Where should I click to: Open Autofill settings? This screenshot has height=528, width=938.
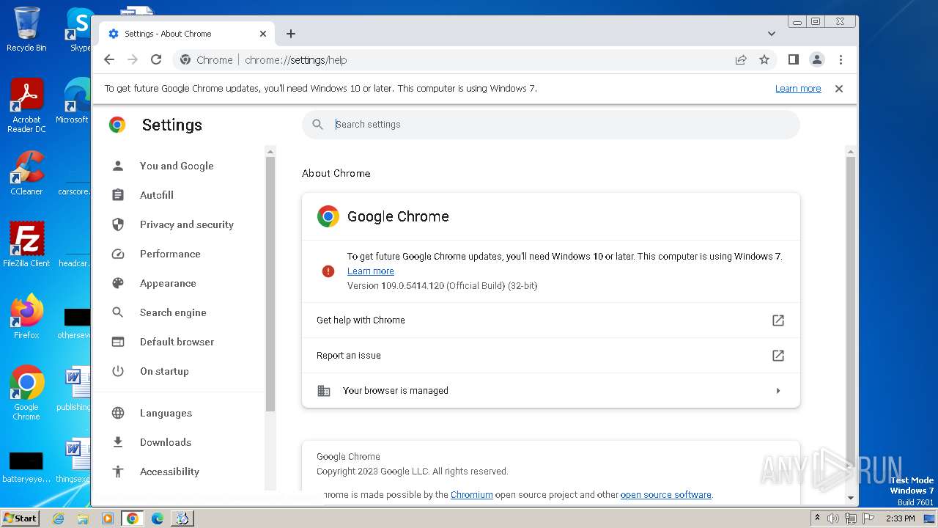(157, 195)
